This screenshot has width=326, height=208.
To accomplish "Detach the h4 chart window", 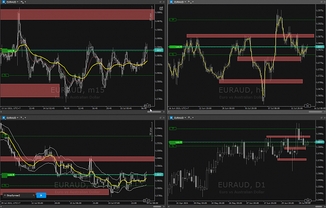I will (x=321, y=2).
